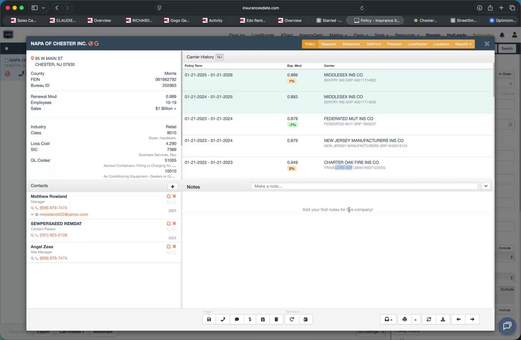521x340 pixels.
Task: Click the phone call flag icon in bottom toolbar
Action: 223,319
